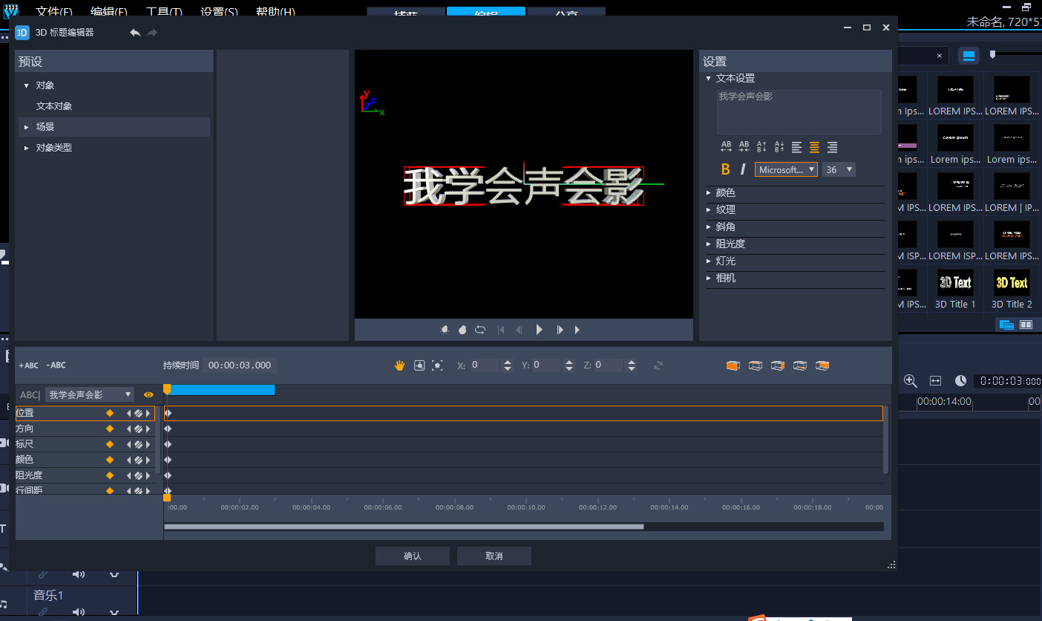This screenshot has width=1042, height=621.
Task: Toggle keyframe diamond on 方向 row
Action: [x=110, y=429]
